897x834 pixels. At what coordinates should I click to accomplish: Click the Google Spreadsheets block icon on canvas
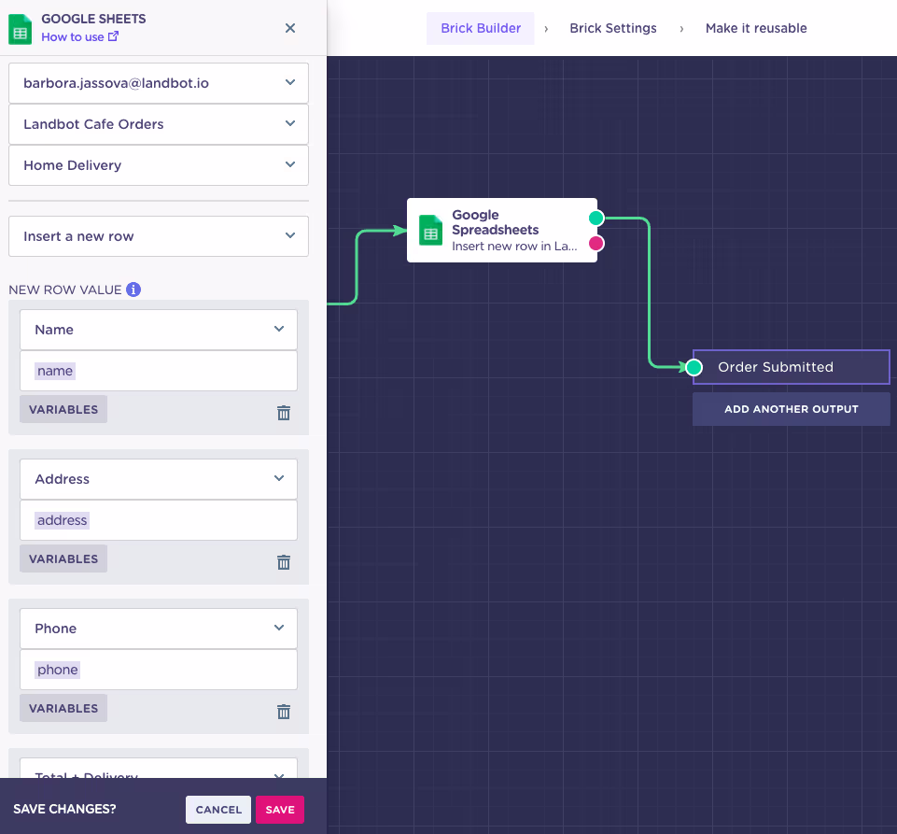coord(430,230)
